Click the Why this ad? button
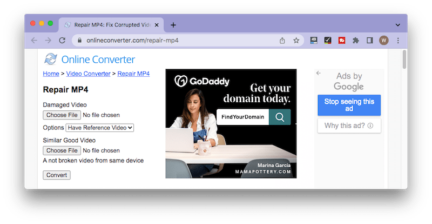The image size is (432, 224). 349,126
